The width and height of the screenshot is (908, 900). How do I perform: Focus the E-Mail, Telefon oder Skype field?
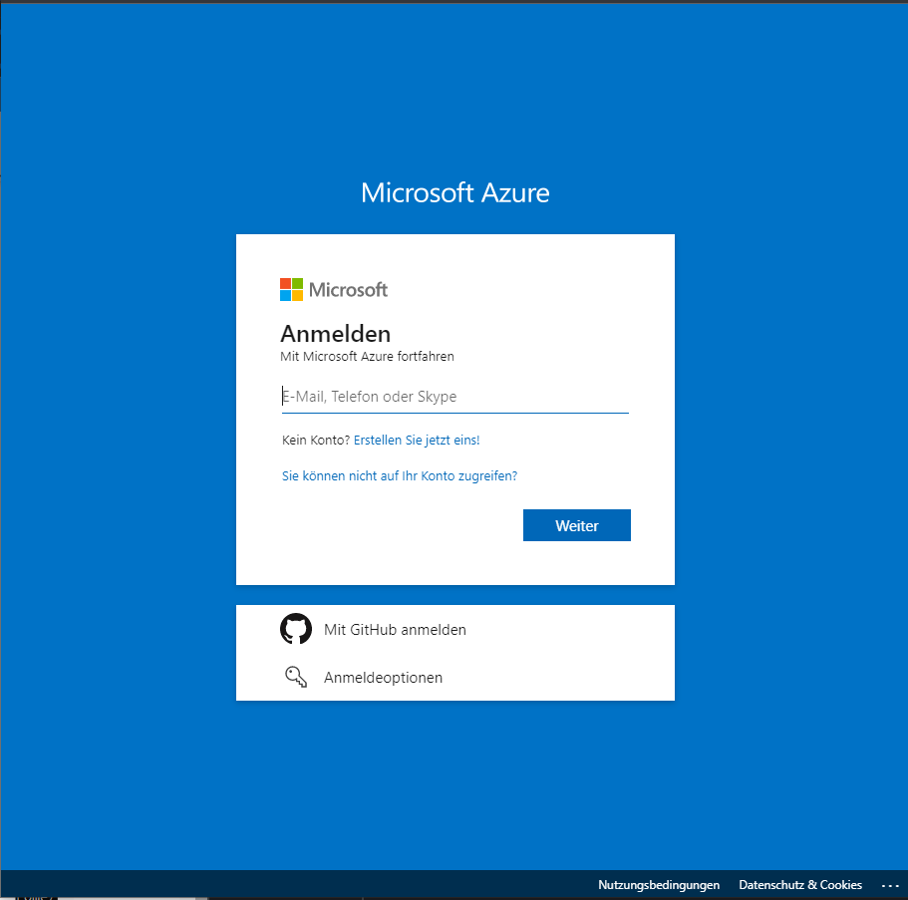point(455,397)
